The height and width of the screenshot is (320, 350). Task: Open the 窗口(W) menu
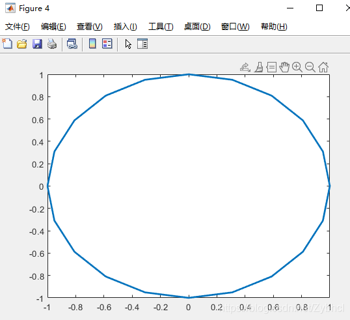236,27
